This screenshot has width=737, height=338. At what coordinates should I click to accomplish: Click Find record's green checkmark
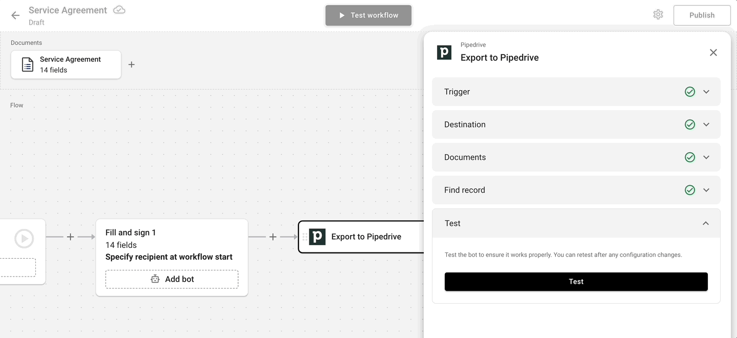[690, 190]
